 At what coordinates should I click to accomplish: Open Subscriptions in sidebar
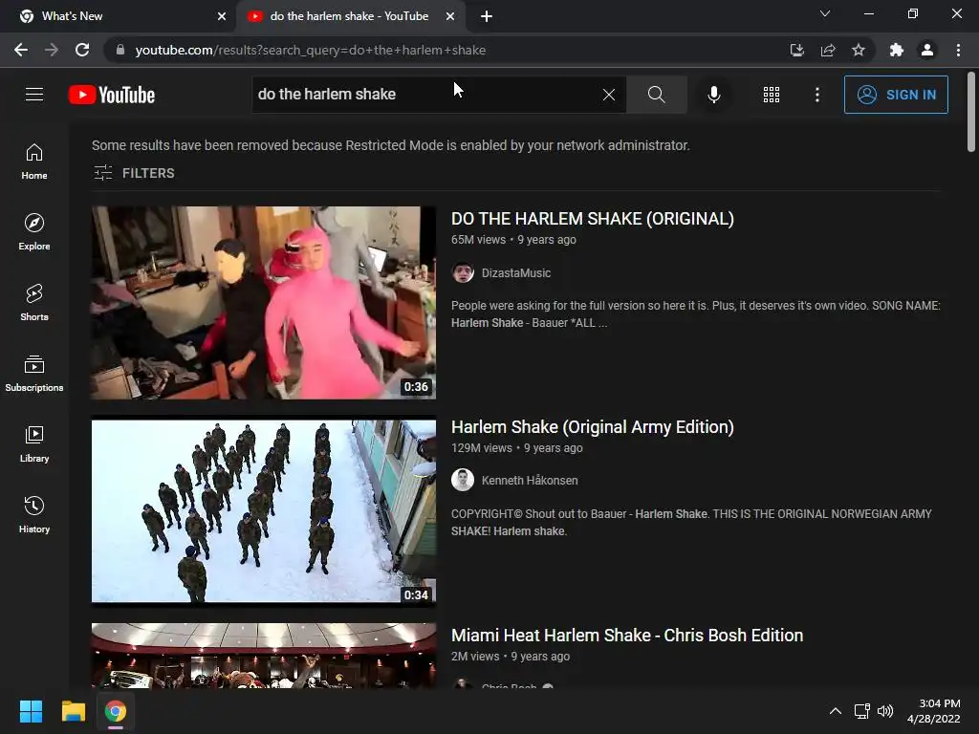[x=34, y=374]
